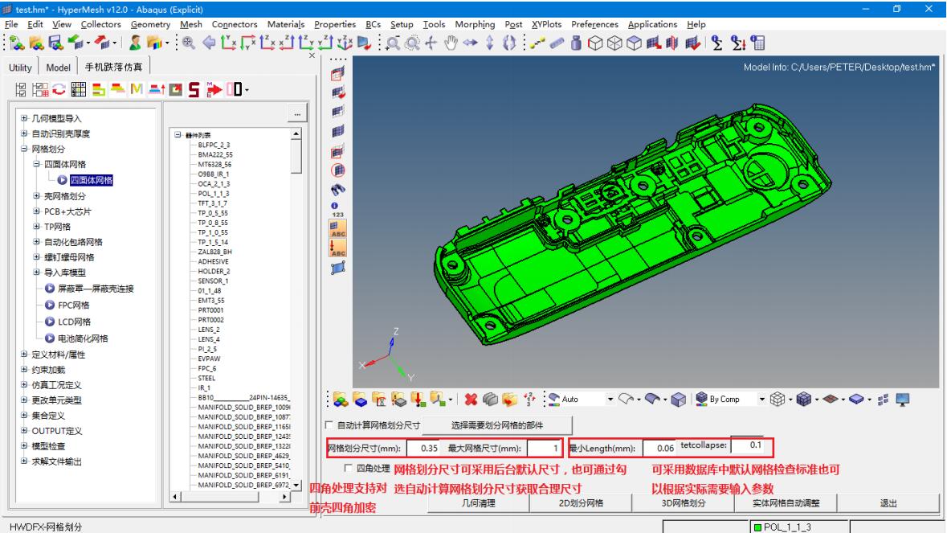The height and width of the screenshot is (533, 947).
Task: Click the Distance measure icon
Action: tap(537, 43)
